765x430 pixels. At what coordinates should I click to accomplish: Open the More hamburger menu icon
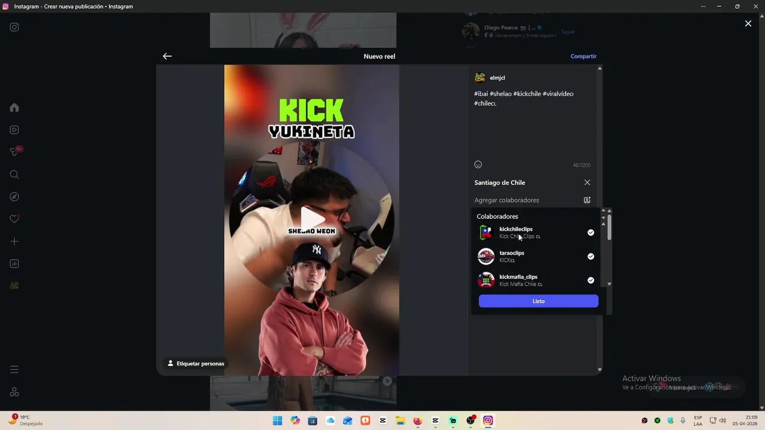coord(14,370)
